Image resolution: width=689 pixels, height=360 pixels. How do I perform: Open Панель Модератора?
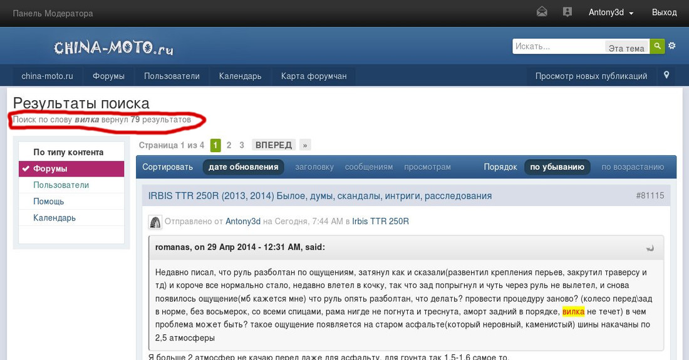click(53, 14)
